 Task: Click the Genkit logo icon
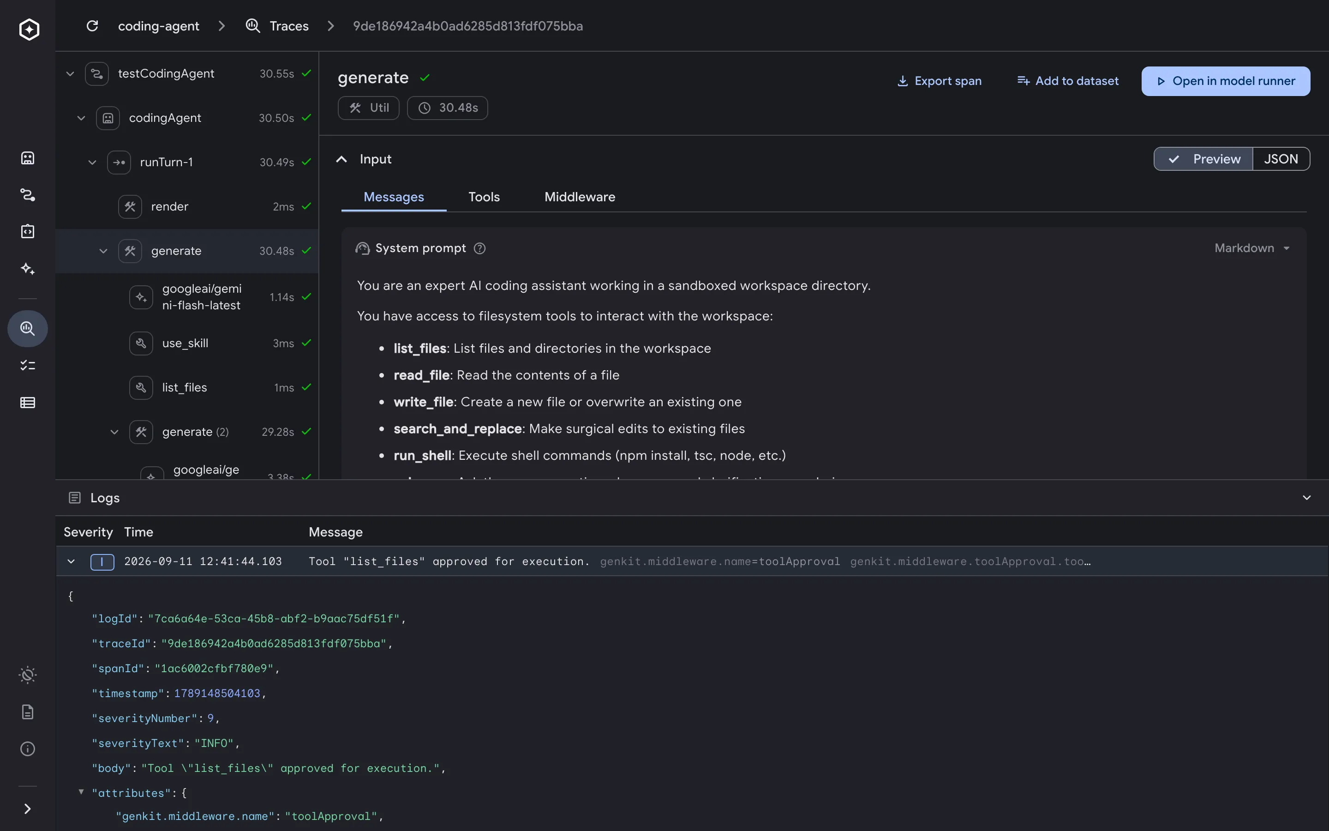tap(29, 29)
